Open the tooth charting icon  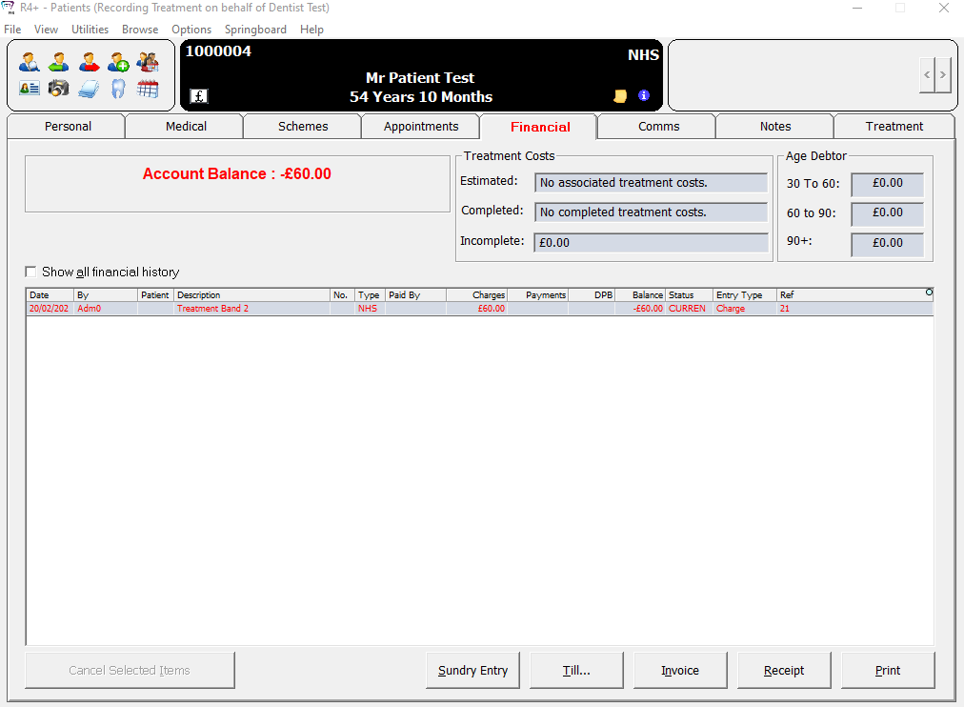[x=118, y=89]
